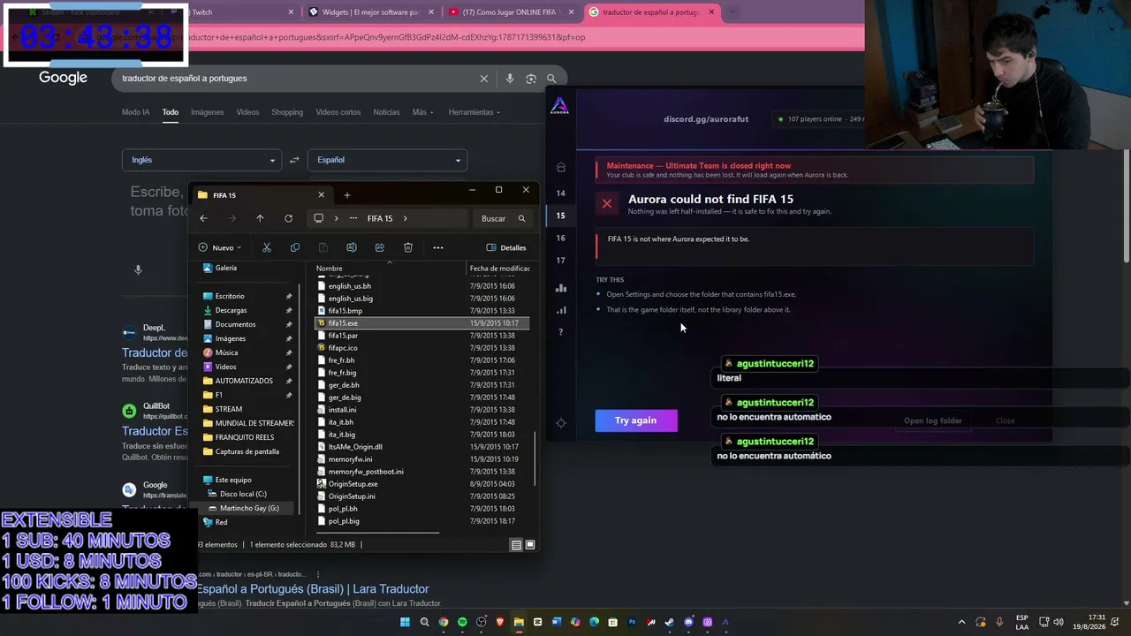This screenshot has width=1131, height=636.
Task: Open Google search by image (Lens)
Action: (x=531, y=79)
